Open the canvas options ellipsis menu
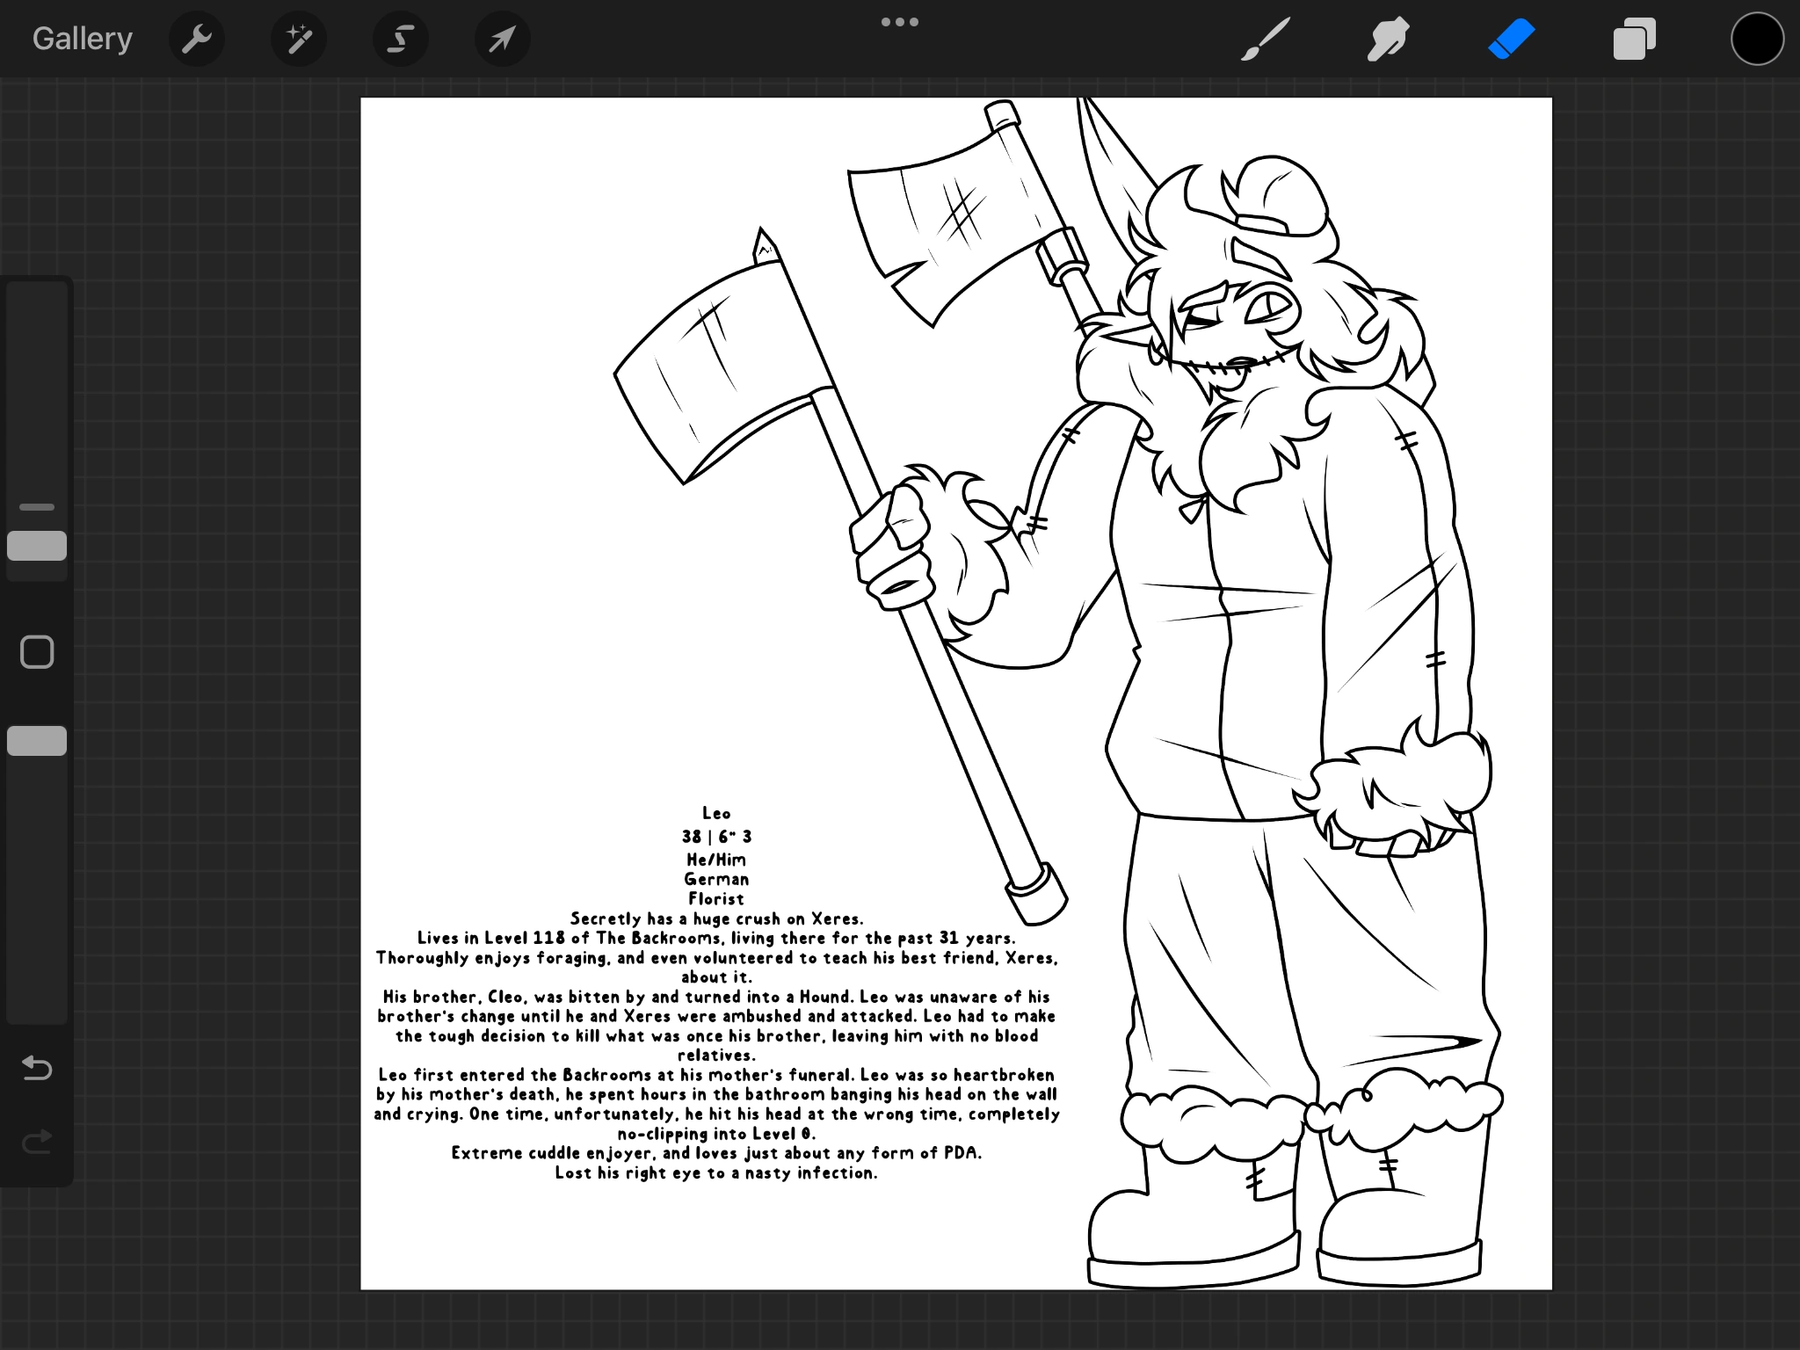 pyautogui.click(x=900, y=21)
